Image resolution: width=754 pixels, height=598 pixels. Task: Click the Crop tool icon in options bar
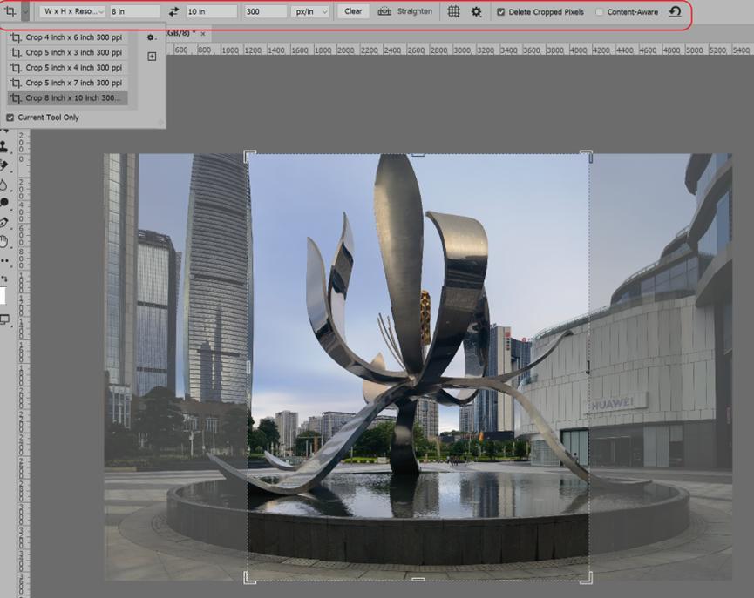tap(10, 12)
